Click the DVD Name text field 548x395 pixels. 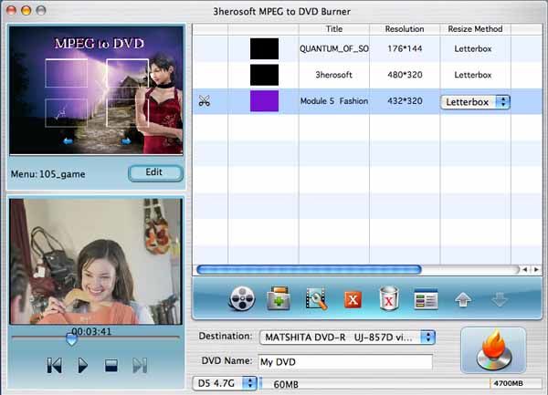(345, 362)
